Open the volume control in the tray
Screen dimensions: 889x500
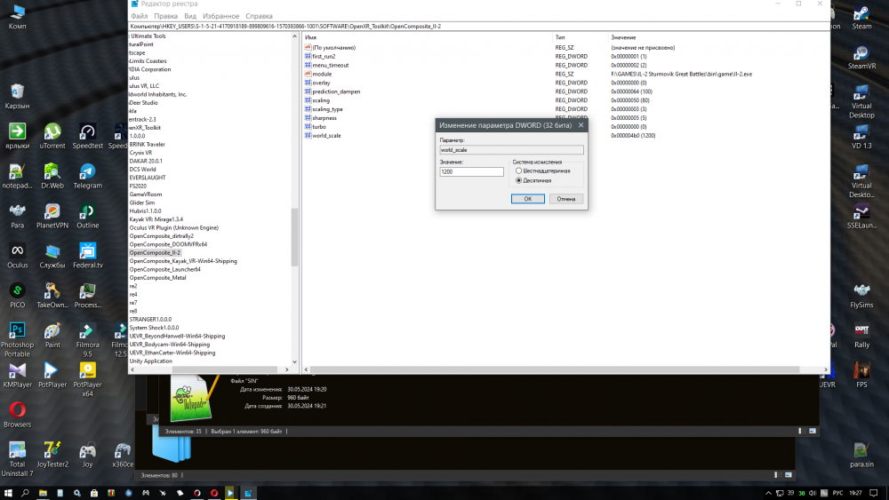click(813, 493)
